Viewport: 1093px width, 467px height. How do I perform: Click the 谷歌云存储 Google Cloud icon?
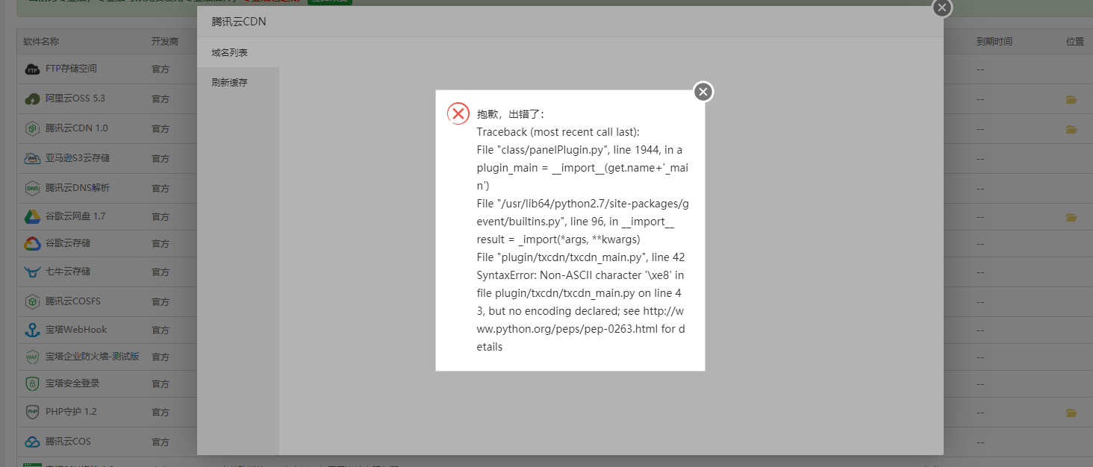click(x=32, y=243)
